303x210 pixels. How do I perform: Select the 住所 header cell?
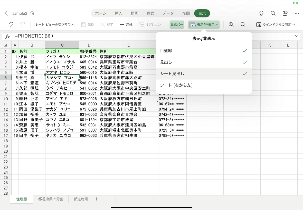128,51
